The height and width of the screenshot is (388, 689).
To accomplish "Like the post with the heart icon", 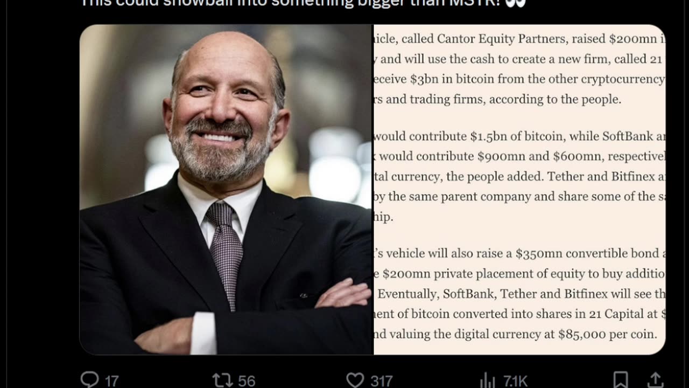I will point(355,380).
